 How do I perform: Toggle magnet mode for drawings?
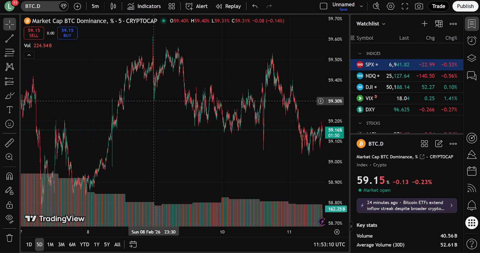pyautogui.click(x=9, y=176)
